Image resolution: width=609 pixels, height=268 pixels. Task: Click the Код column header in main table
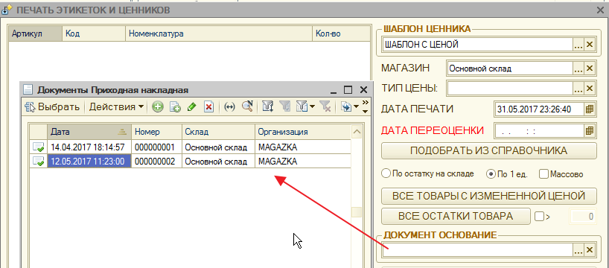pos(94,33)
